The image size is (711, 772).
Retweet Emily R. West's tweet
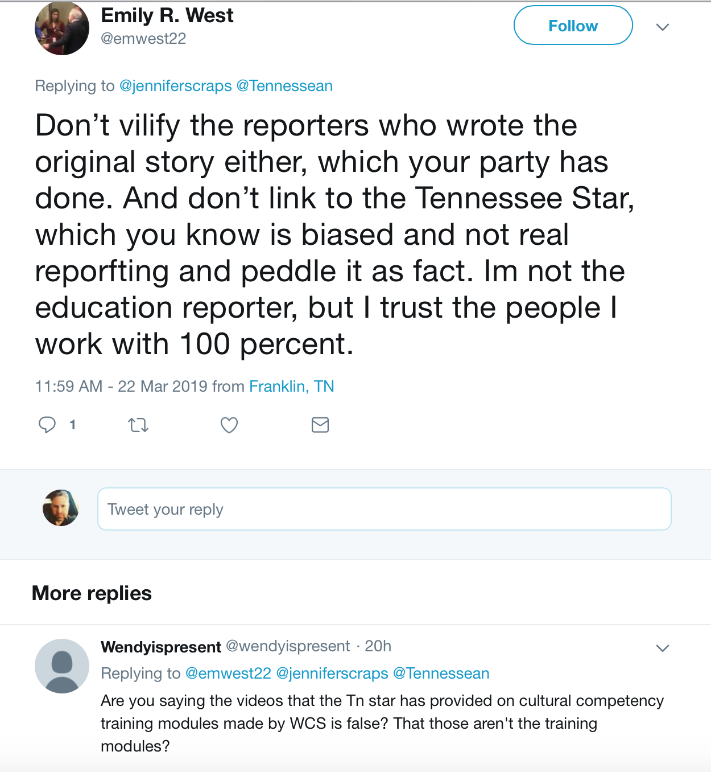pyautogui.click(x=138, y=425)
